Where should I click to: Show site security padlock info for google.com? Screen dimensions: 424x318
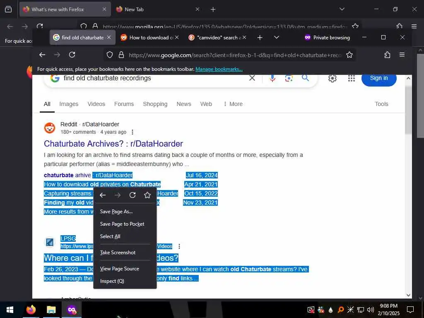coord(121,55)
